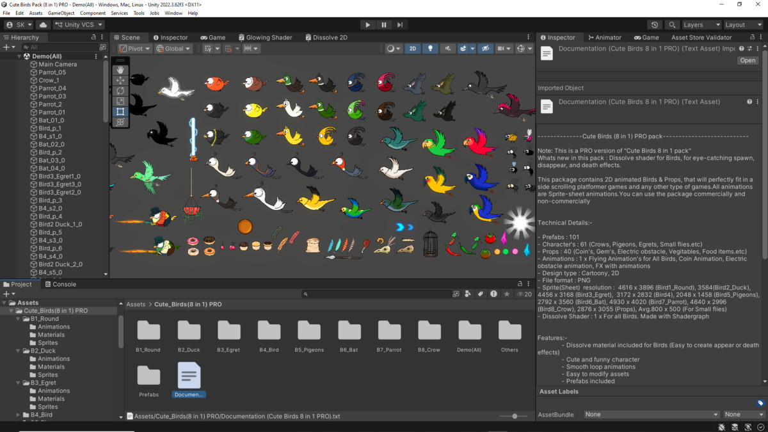
Task: Click the Search by Type icon in Project
Action: (468, 294)
